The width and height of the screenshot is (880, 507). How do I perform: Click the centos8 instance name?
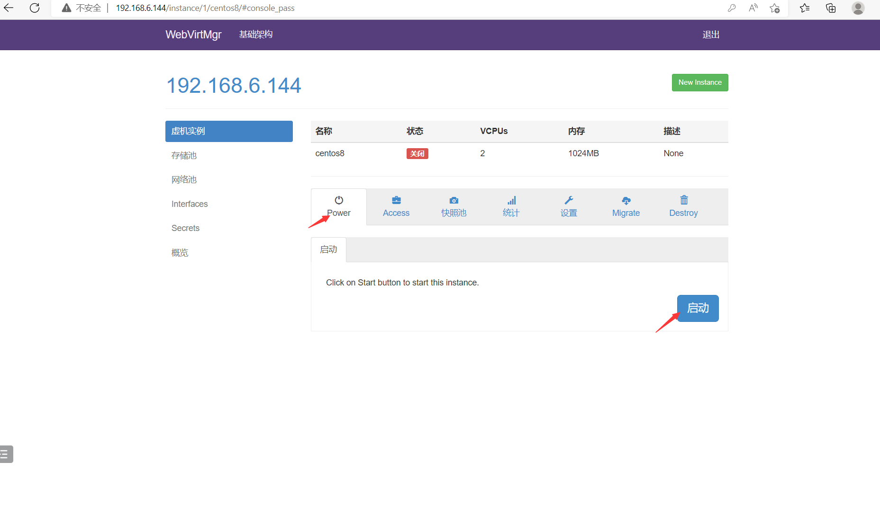[x=330, y=153]
